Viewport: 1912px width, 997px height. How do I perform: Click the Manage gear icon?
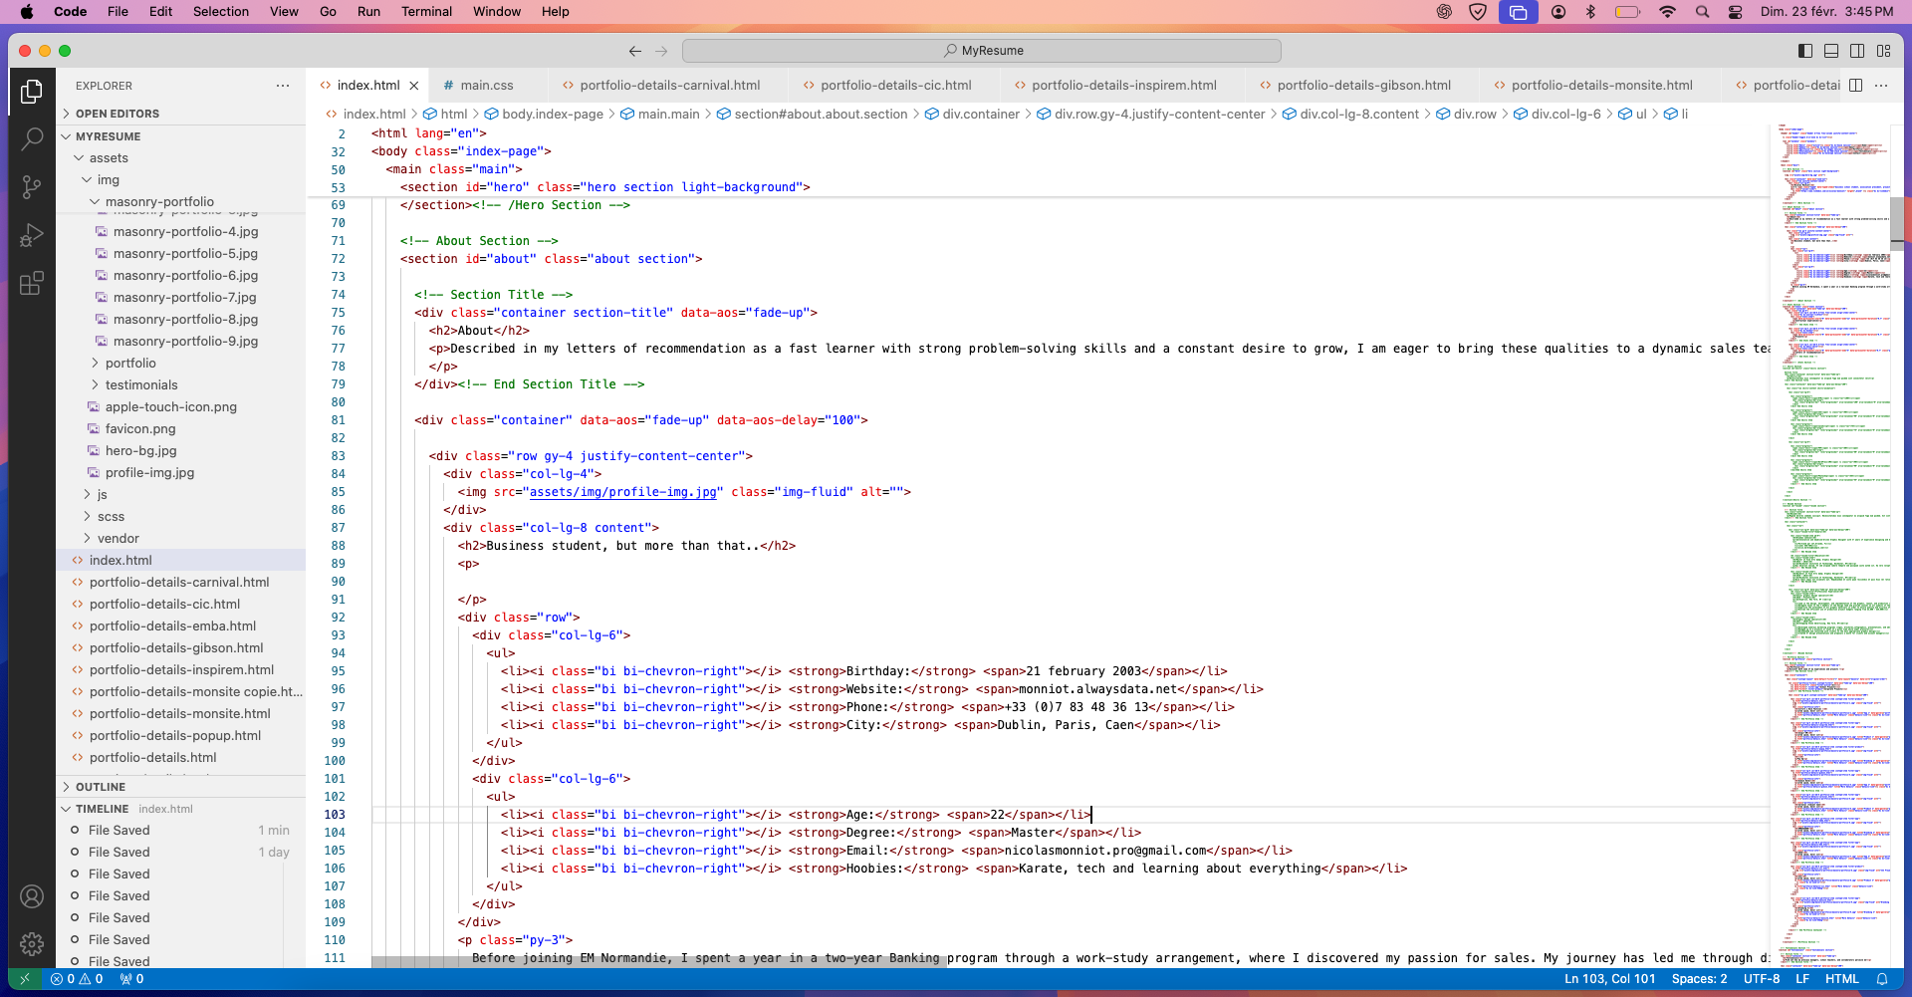(x=32, y=943)
